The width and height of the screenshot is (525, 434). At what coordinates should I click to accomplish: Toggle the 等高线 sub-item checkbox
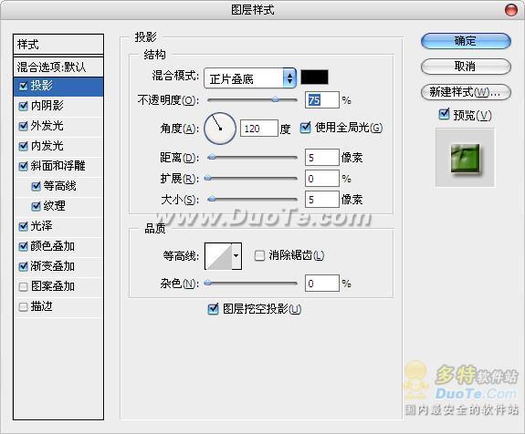click(36, 186)
